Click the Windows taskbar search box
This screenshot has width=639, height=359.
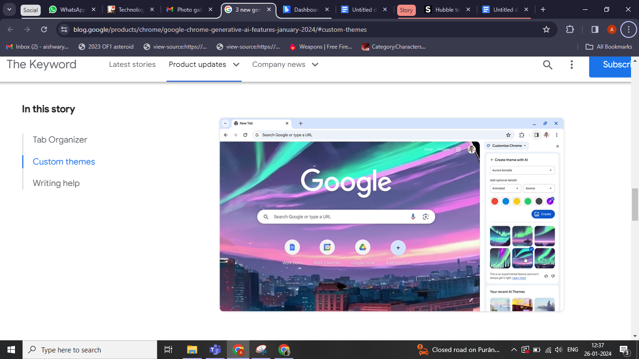point(90,350)
